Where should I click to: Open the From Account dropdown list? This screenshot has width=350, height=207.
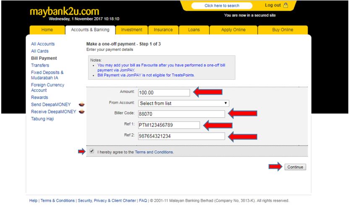(183, 103)
